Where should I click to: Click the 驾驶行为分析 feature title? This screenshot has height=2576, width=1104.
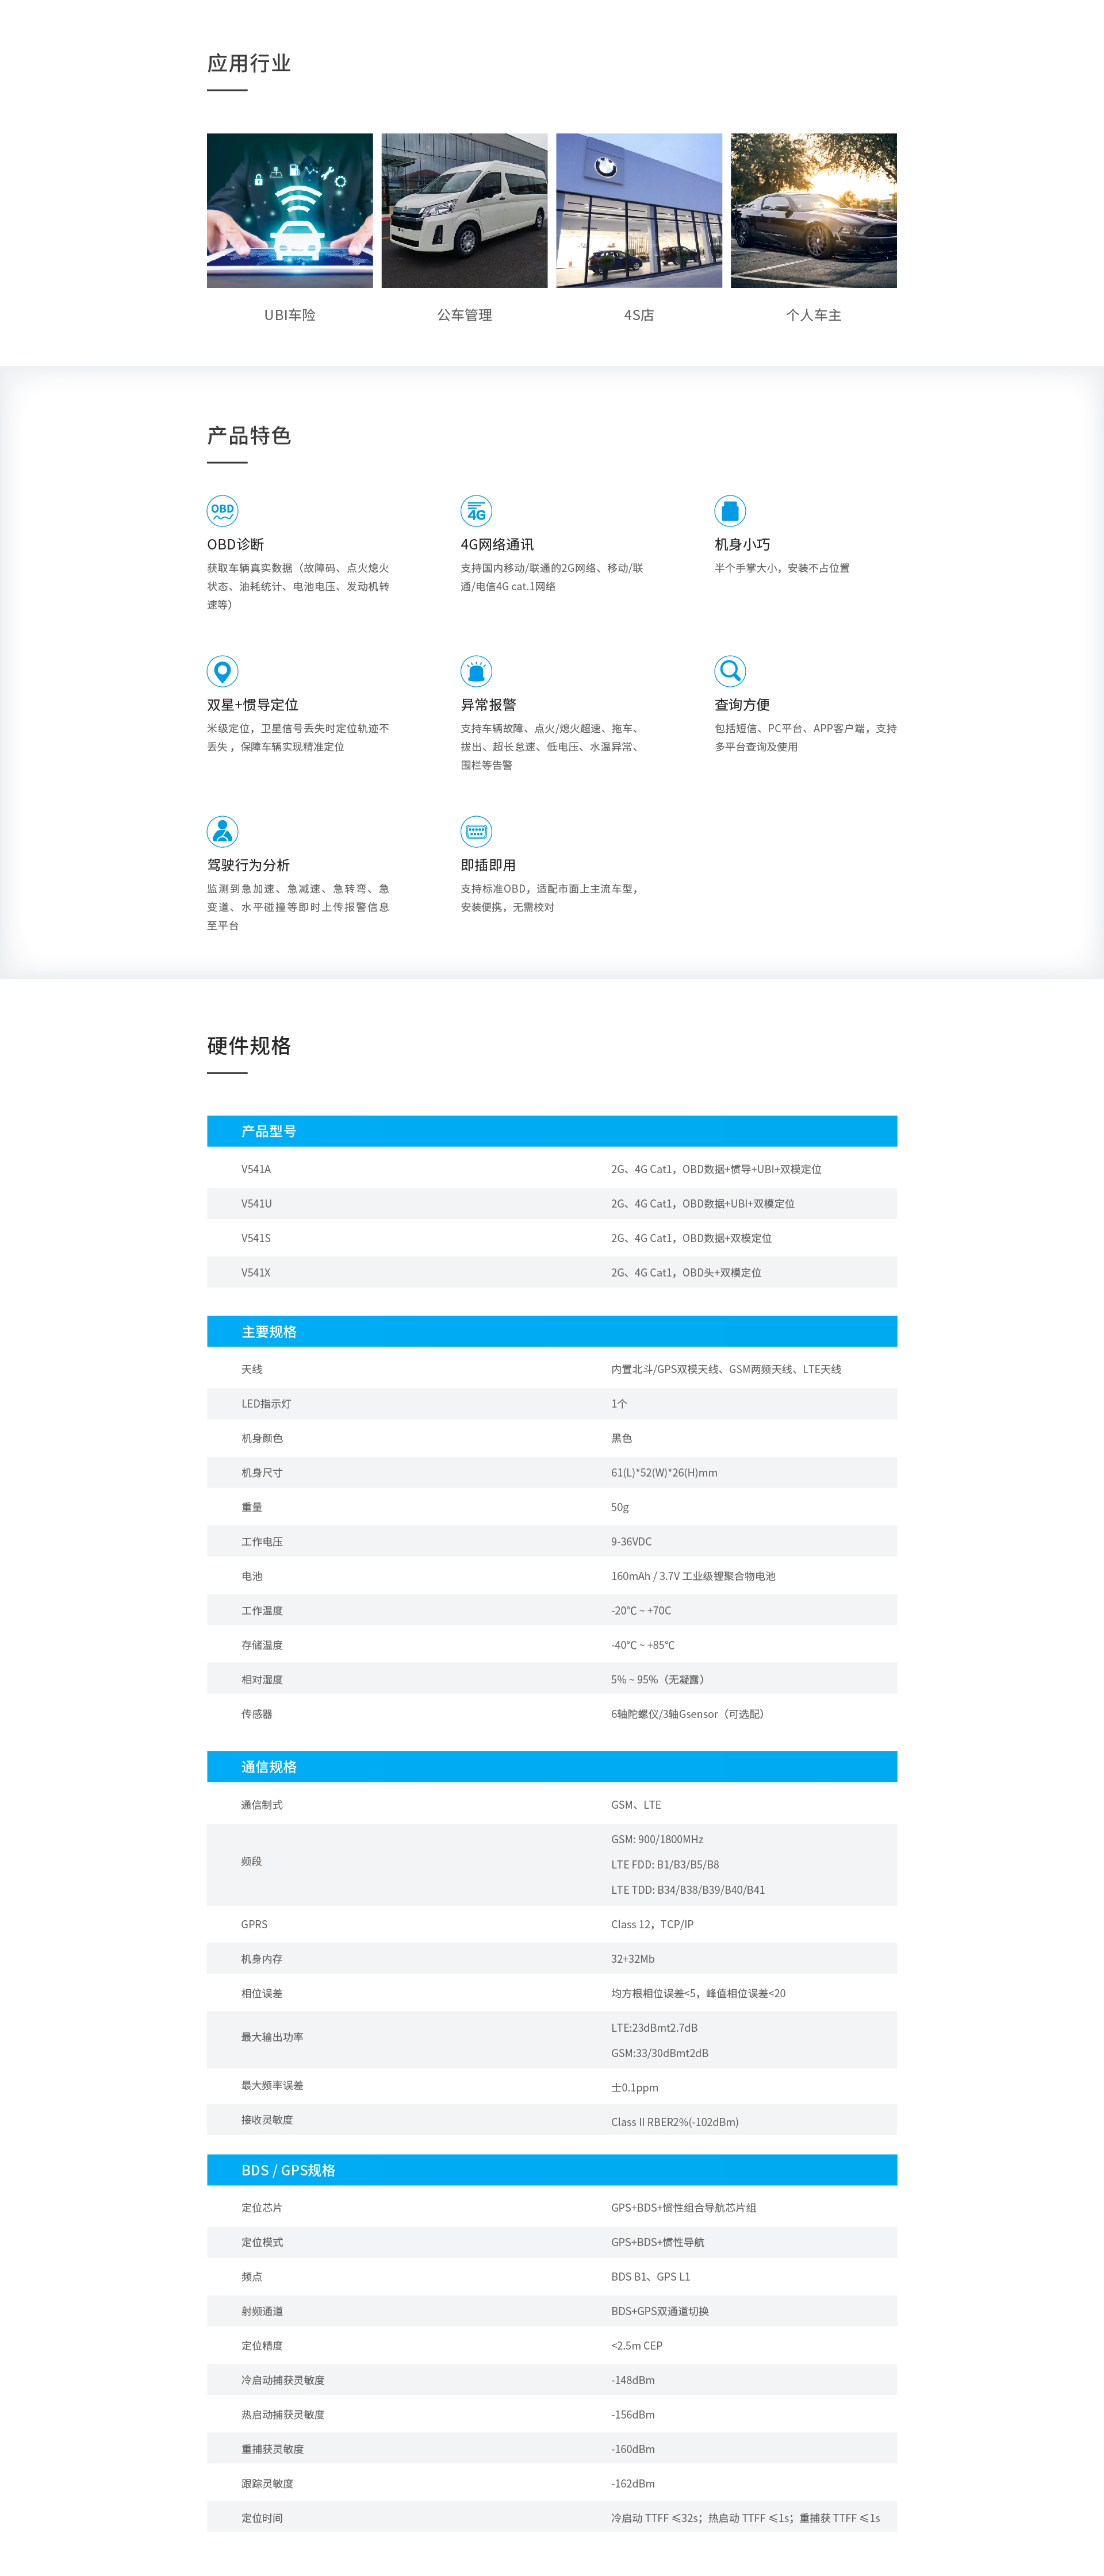tap(248, 865)
